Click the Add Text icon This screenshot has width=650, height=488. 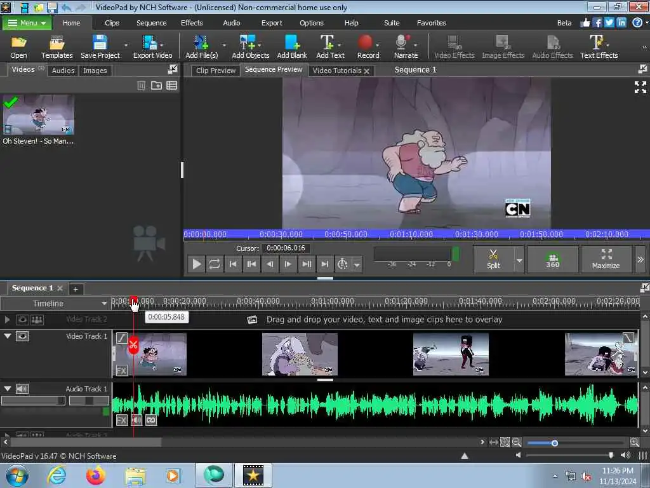(327, 43)
